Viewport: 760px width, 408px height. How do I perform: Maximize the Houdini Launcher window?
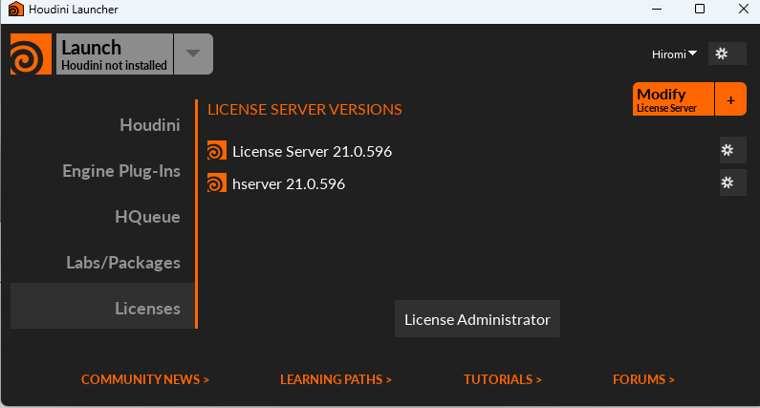pos(700,9)
